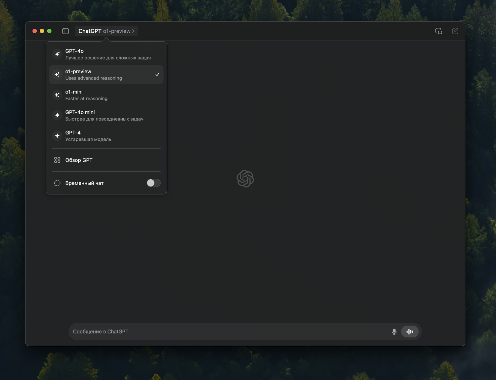Click the o1-preview sparkle icon

click(57, 75)
